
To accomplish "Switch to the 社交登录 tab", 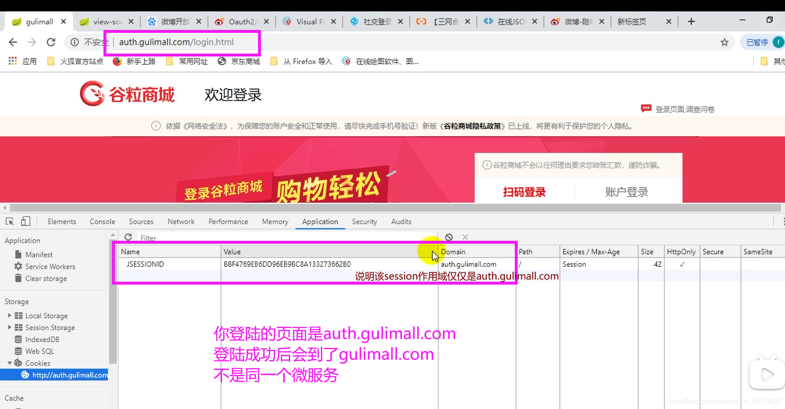I will (x=377, y=22).
